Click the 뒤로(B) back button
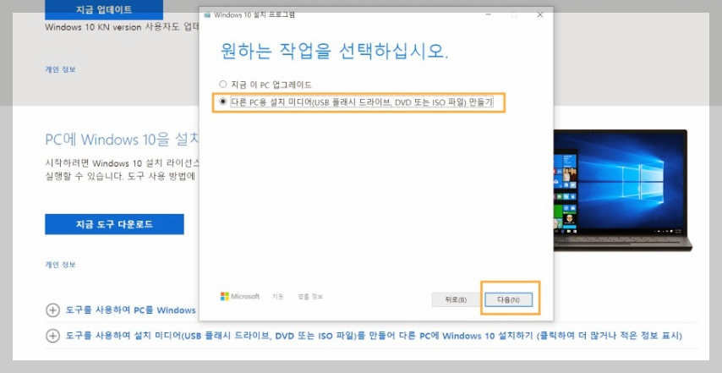This screenshot has width=722, height=373. pyautogui.click(x=456, y=299)
